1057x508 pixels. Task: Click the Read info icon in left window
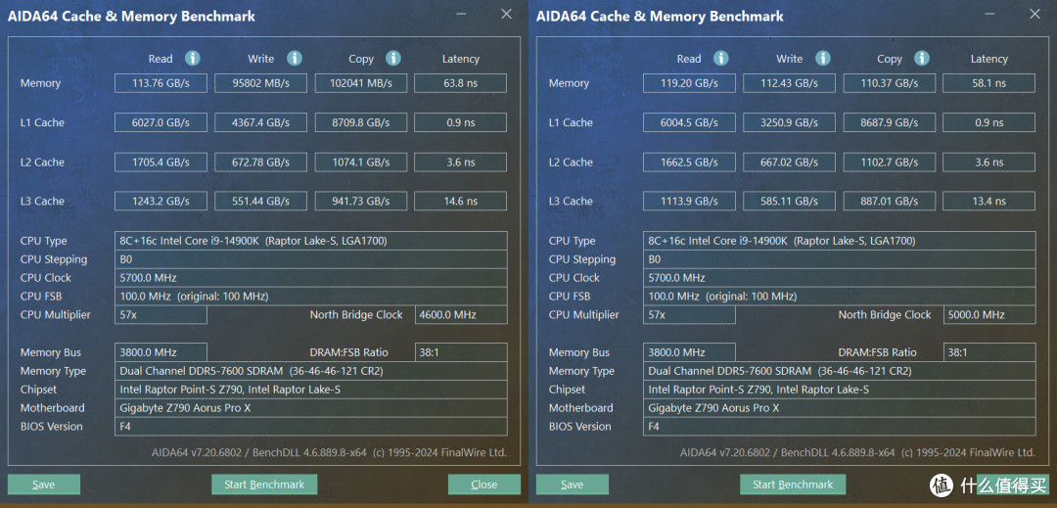tap(193, 59)
